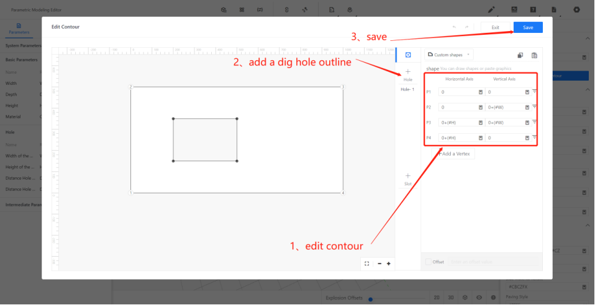Click the Add a Vertex button
Viewport: 595px width, 305px height.
tap(456, 154)
